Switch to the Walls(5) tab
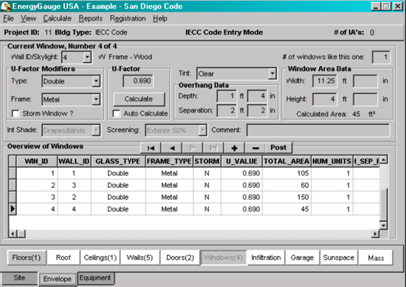This screenshot has height=287, width=406. [x=140, y=257]
